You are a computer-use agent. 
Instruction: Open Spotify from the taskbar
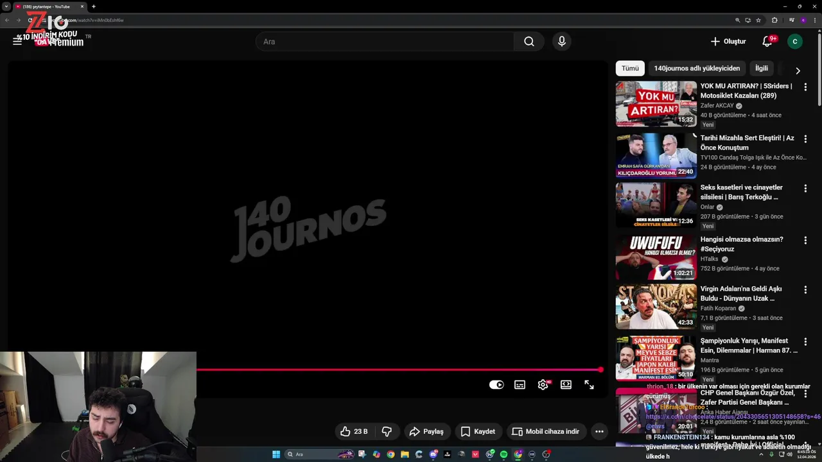[x=504, y=454]
